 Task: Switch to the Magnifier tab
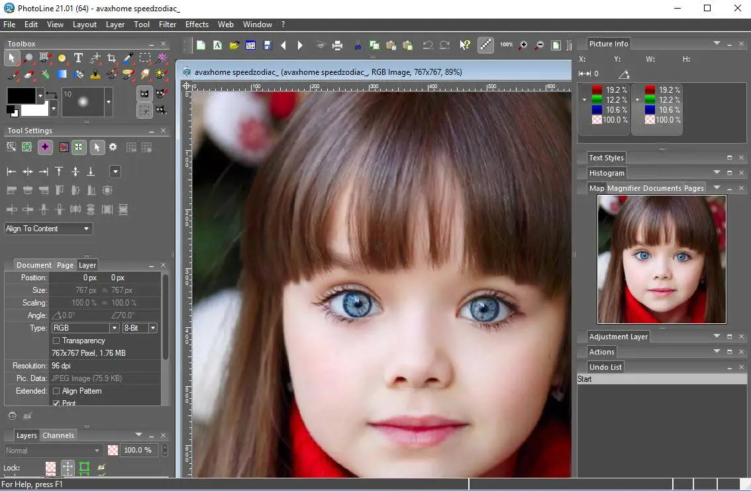624,188
